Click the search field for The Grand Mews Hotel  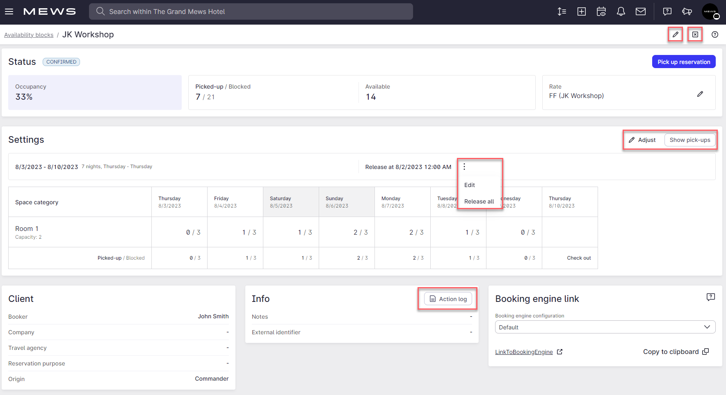pyautogui.click(x=251, y=11)
